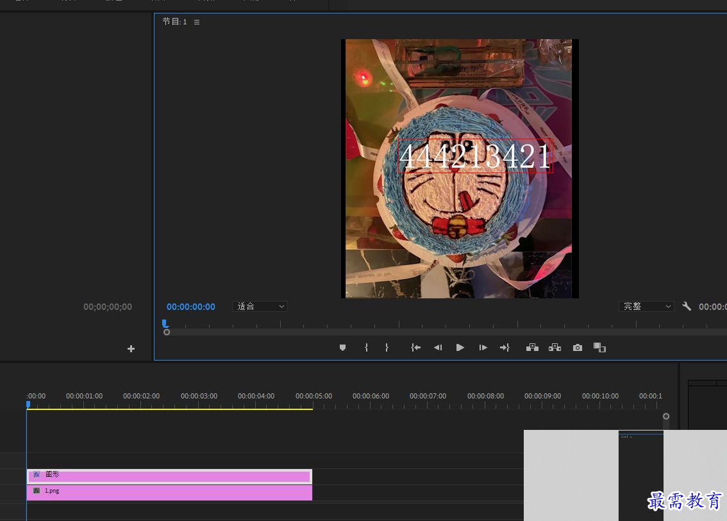Click the fx badge on 1.png clip
727x521 pixels.
[37, 490]
